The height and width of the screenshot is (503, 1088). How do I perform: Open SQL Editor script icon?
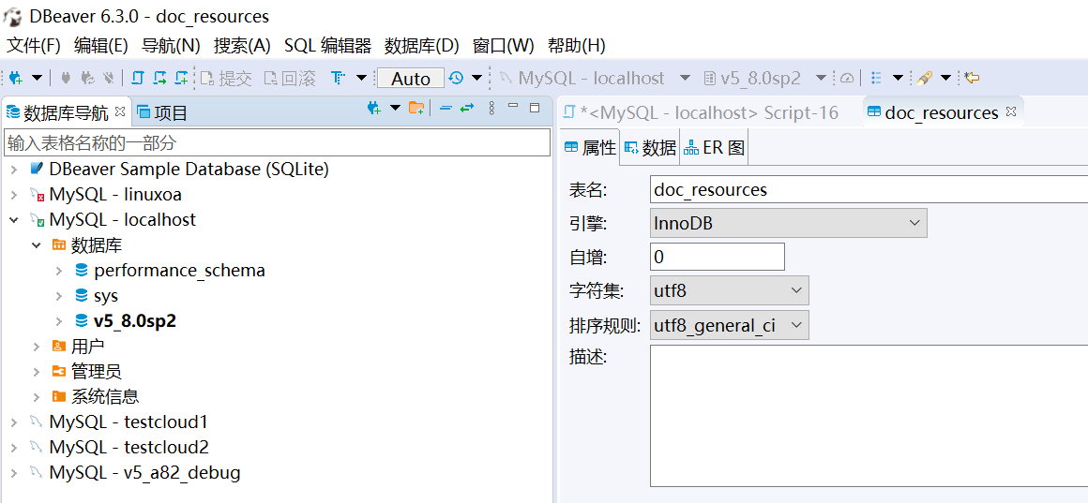(137, 79)
